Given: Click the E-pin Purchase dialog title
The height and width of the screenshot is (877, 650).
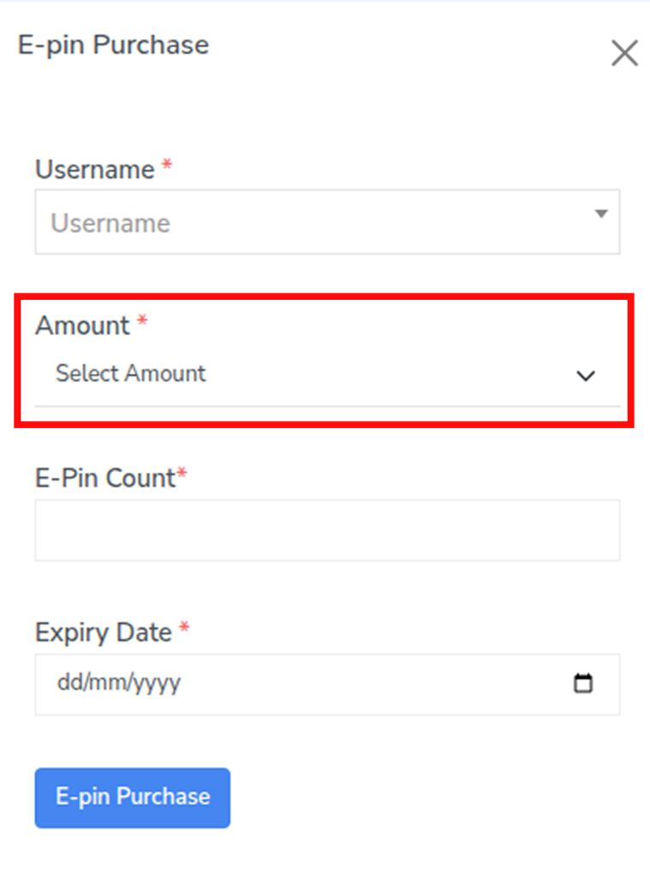Looking at the screenshot, I should [113, 45].
